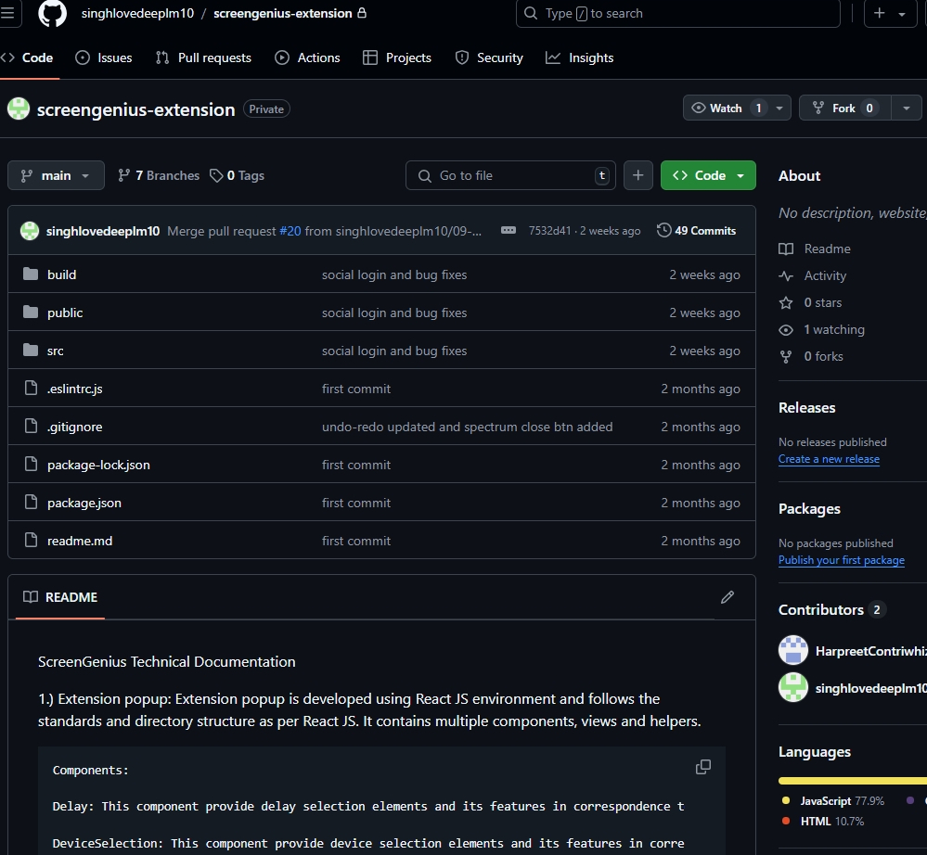Click latest commit author avatar

coord(30,231)
